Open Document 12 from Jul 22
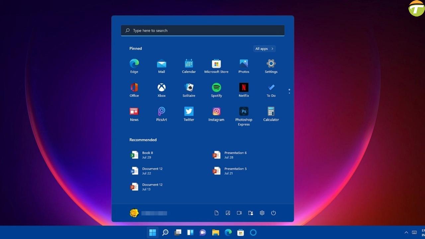Viewport: 425px width, 239px height. pos(147,171)
